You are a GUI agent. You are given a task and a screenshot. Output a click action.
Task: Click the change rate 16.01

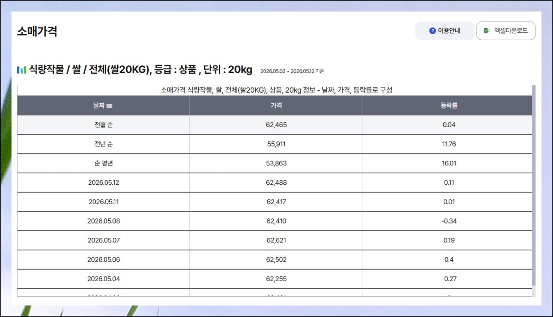click(449, 164)
